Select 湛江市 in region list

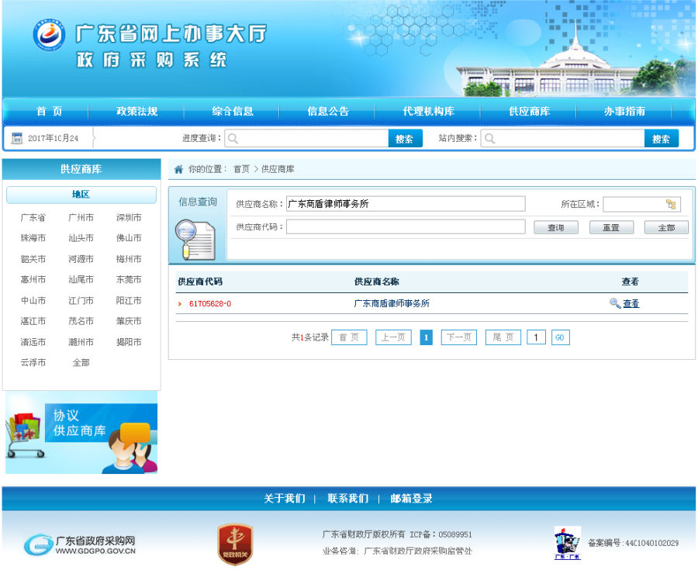pos(33,320)
